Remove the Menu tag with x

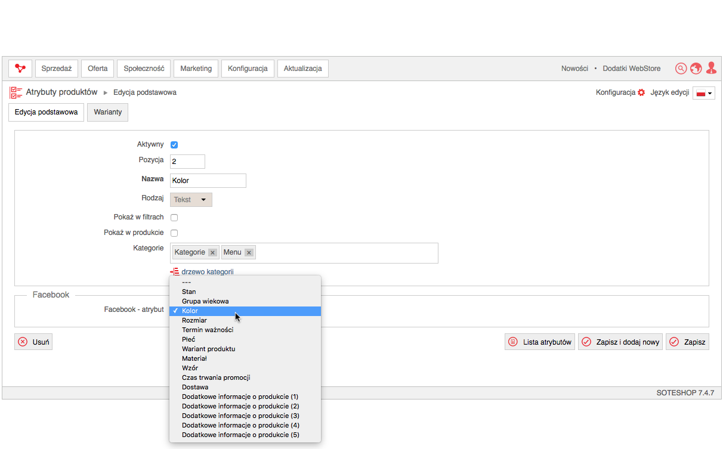[249, 253]
